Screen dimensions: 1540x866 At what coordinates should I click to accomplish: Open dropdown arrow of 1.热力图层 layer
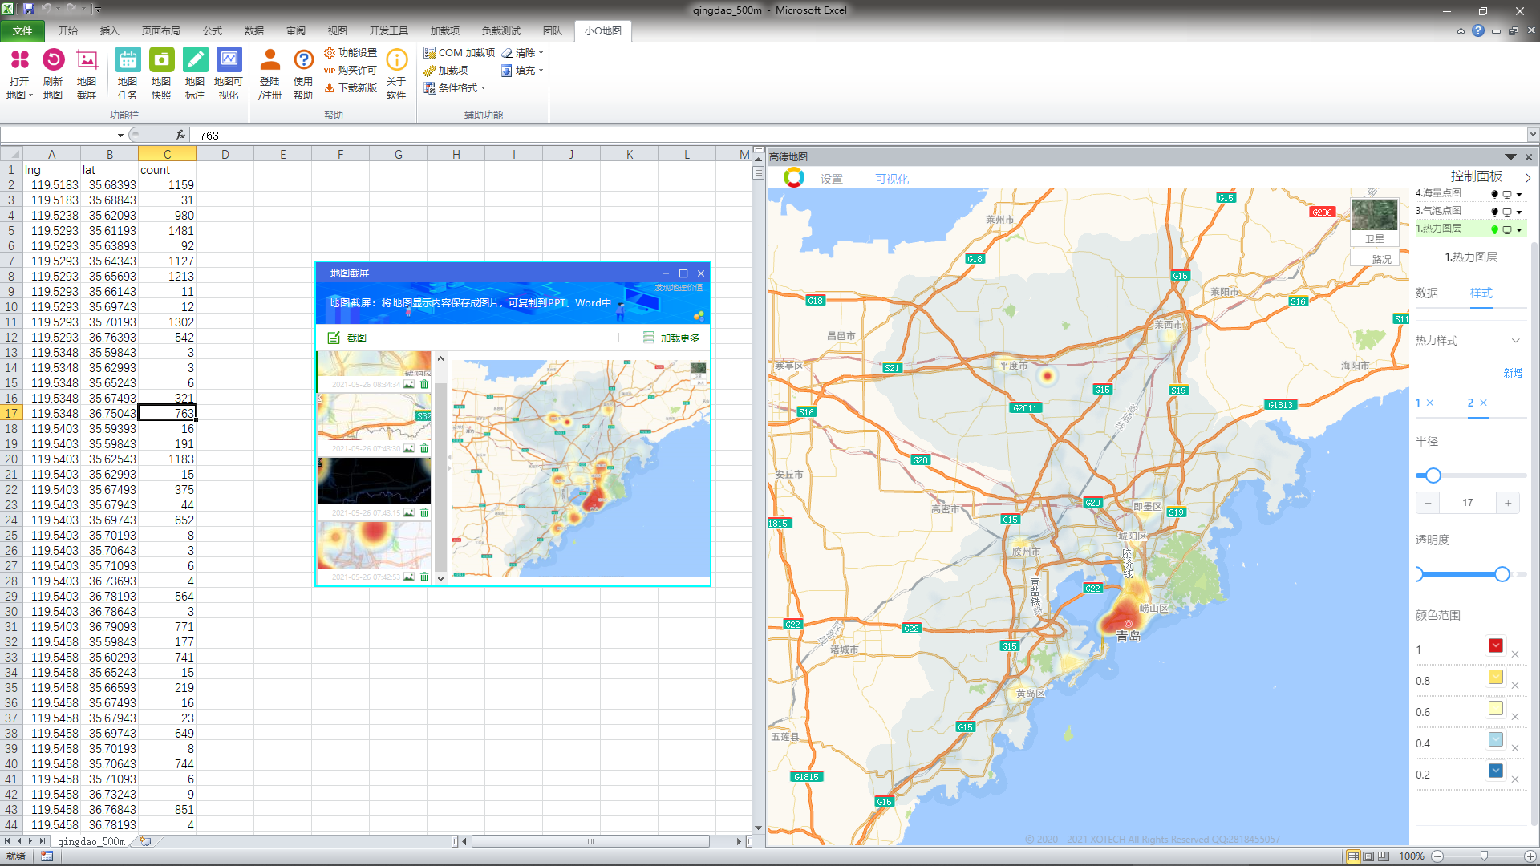point(1519,230)
